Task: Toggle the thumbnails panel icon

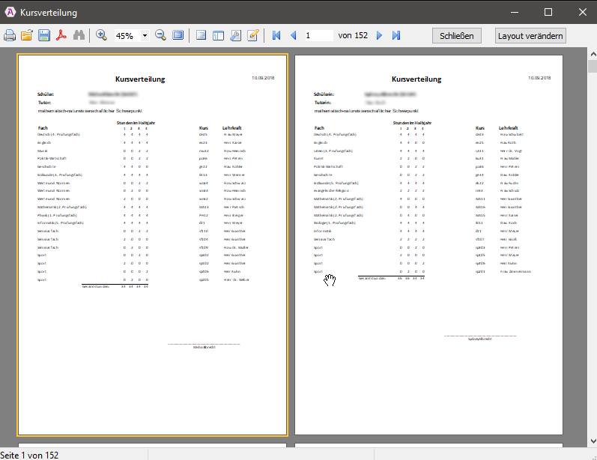Action: 218,35
